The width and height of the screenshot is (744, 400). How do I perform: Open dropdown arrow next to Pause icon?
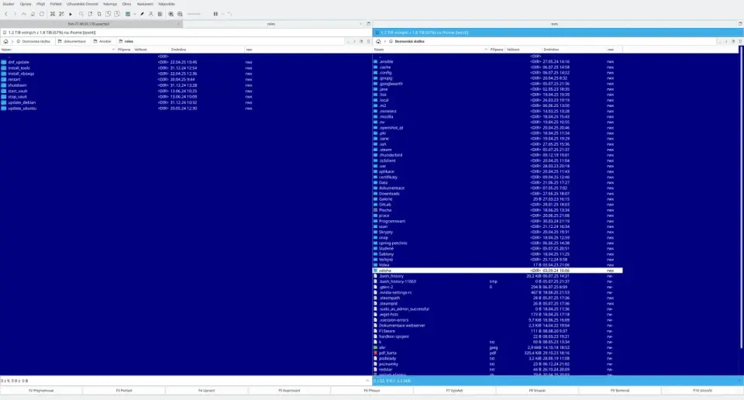pos(222,14)
